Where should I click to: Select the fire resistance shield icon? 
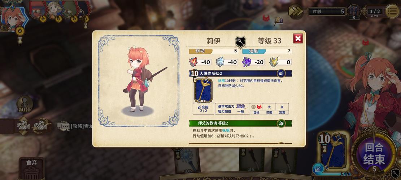tap(193, 62)
